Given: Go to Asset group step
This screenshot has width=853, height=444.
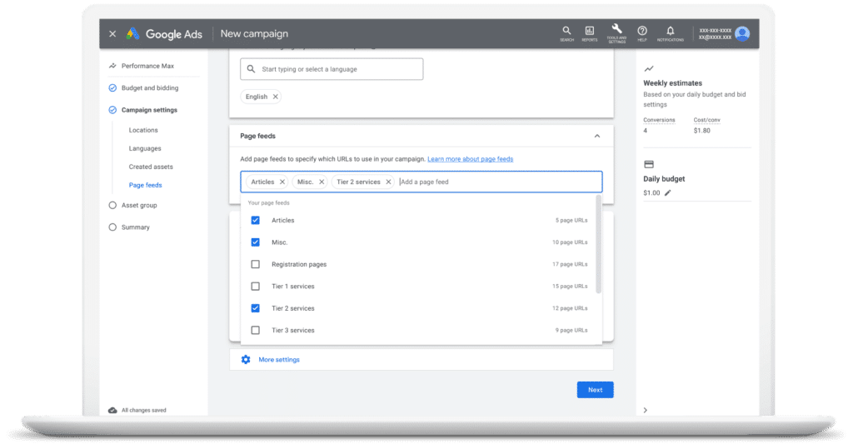Looking at the screenshot, I should pos(139,205).
